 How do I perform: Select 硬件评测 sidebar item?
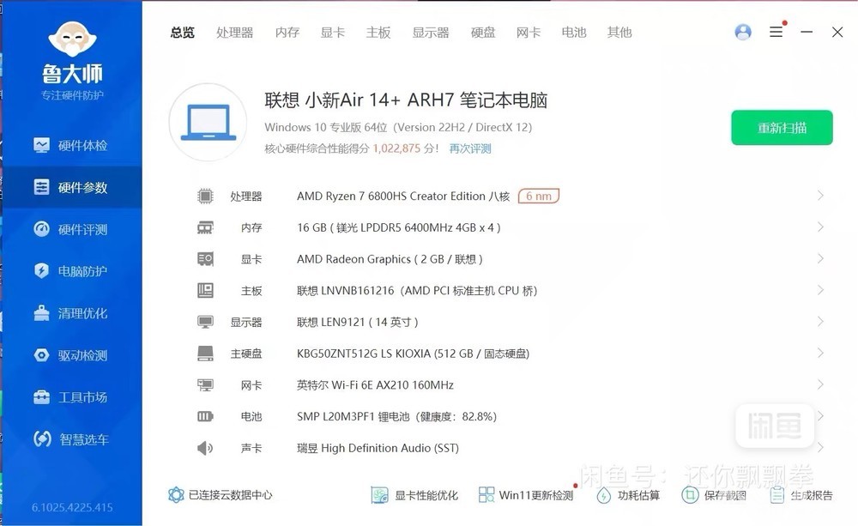[70, 229]
